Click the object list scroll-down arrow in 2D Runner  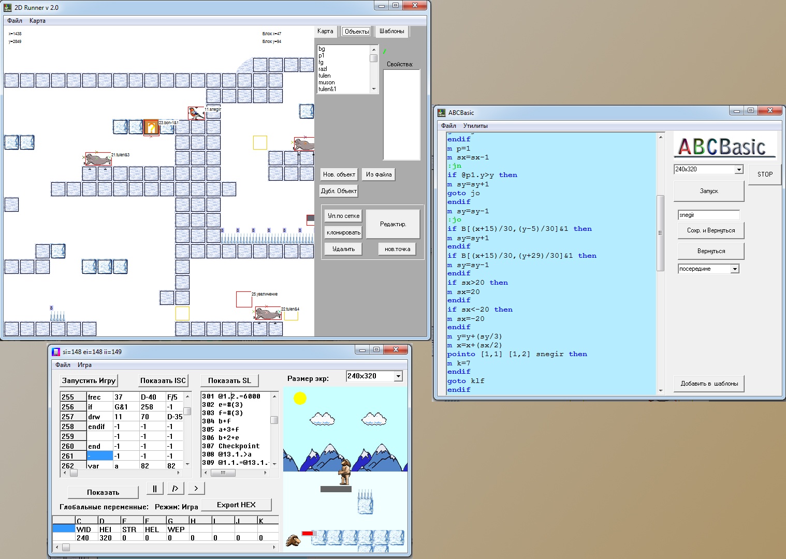click(374, 89)
